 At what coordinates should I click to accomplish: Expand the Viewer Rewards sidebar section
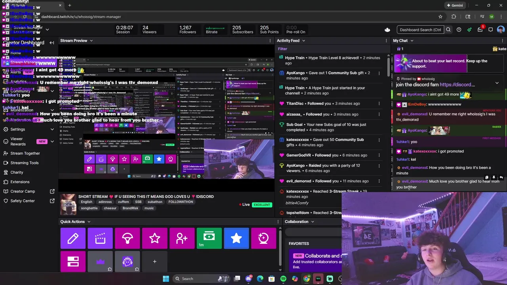pos(52,142)
